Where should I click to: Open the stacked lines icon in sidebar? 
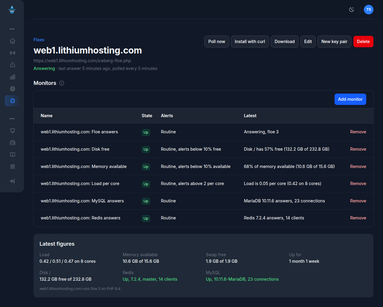pos(12,167)
